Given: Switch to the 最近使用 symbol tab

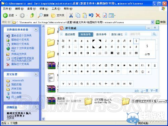Looking at the screenshot, I should 70,34.
